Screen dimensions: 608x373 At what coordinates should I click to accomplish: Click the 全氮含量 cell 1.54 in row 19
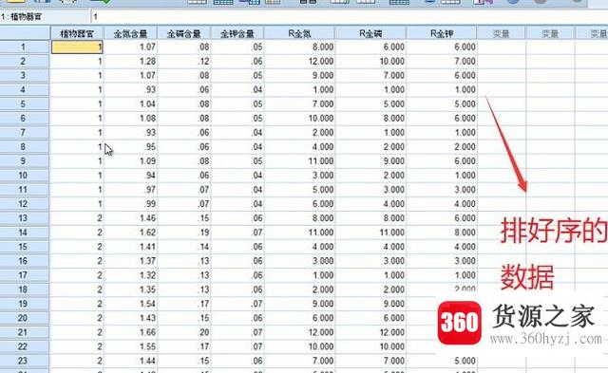coord(130,304)
